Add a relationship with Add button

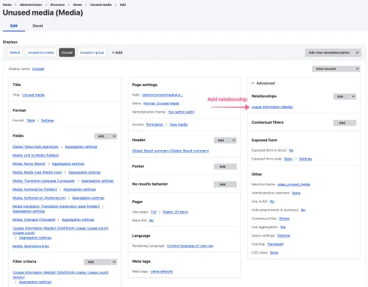point(340,96)
